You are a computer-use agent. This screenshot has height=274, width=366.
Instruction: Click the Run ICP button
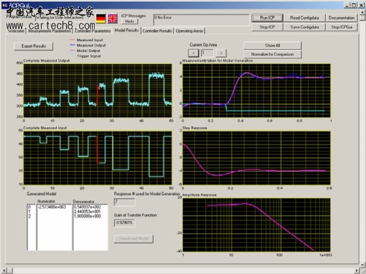pyautogui.click(x=267, y=18)
